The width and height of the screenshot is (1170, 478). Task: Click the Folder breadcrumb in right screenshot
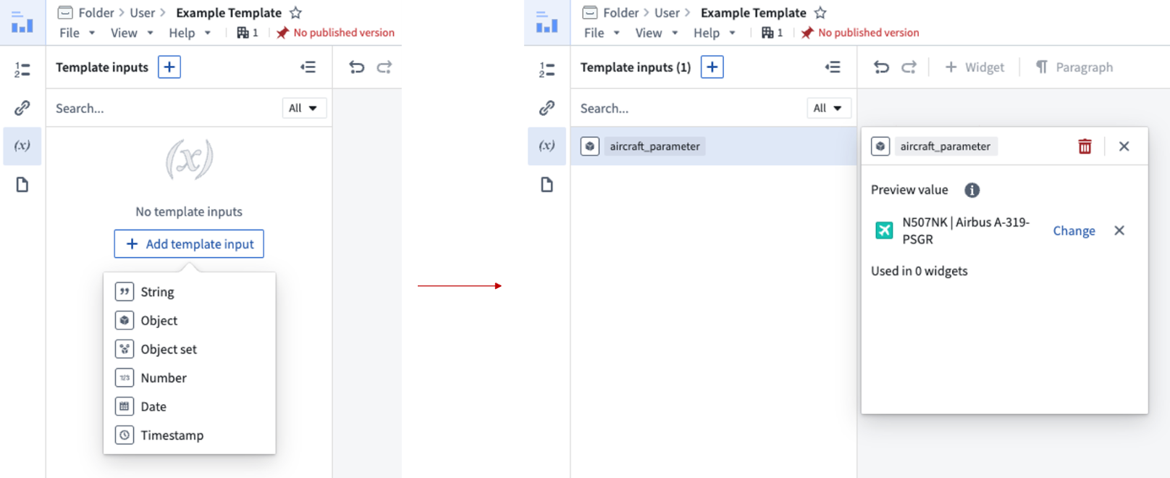click(620, 13)
